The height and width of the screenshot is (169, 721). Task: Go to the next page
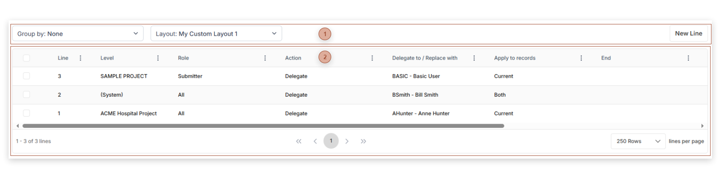(347, 141)
